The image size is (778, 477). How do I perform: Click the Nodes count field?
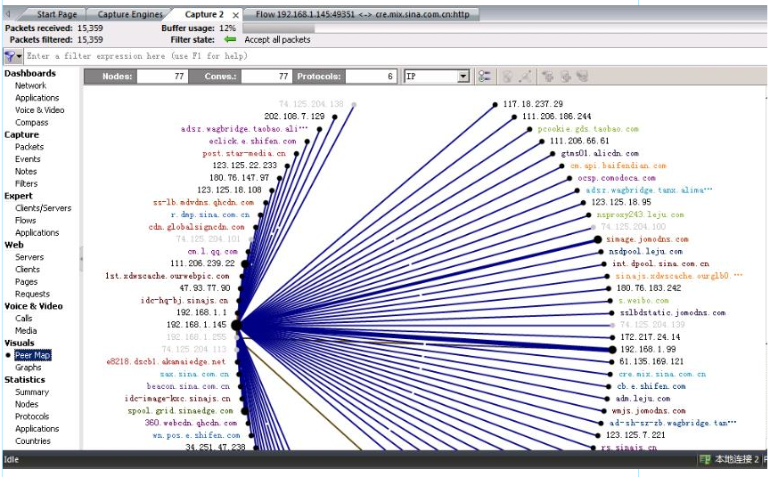(162, 77)
